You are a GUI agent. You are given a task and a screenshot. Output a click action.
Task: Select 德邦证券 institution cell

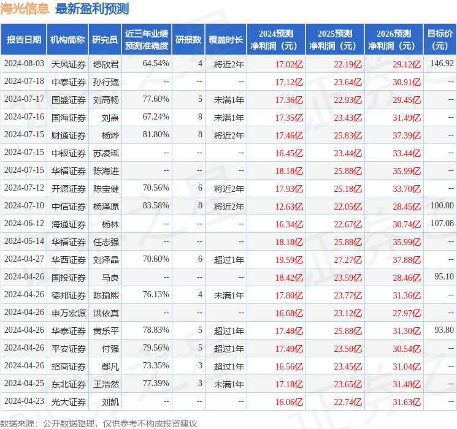(69, 295)
